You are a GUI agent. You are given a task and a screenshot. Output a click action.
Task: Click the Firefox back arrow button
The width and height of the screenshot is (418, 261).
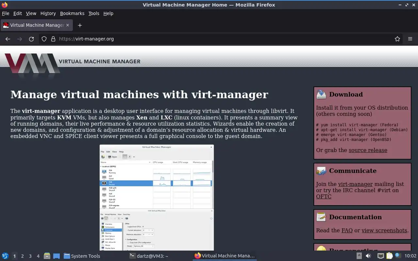point(8,39)
